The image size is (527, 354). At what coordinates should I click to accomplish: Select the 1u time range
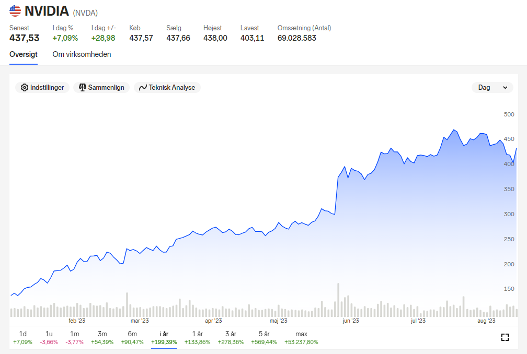click(49, 338)
